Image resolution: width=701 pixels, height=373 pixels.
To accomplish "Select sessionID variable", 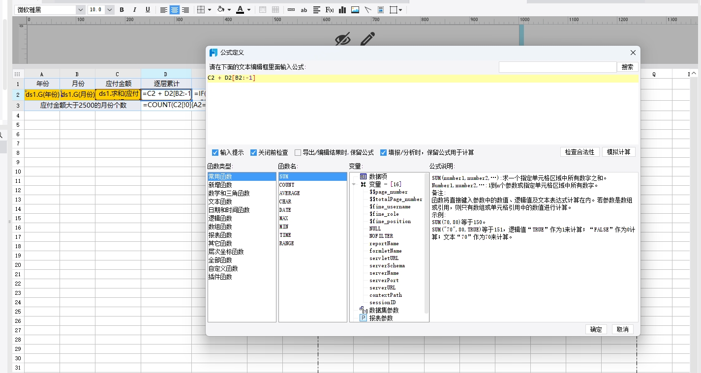I will click(x=382, y=302).
